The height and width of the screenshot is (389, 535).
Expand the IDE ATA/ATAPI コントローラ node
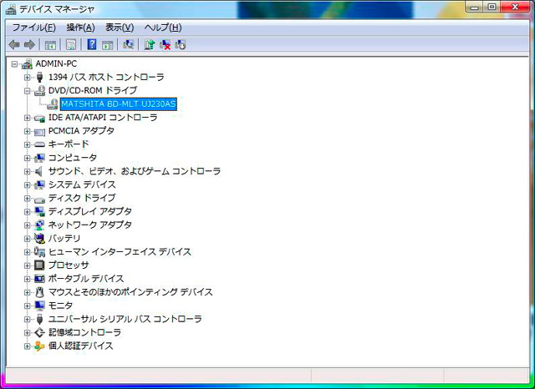(27, 118)
